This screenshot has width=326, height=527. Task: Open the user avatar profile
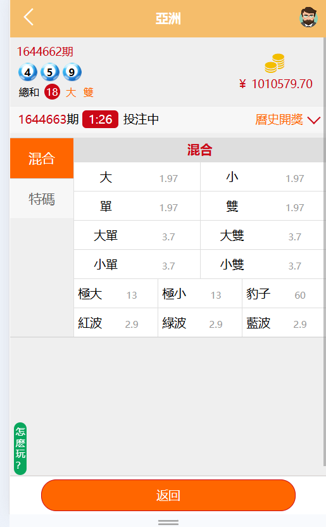pos(308,17)
